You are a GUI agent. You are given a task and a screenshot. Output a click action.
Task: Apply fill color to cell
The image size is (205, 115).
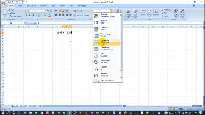[x=45, y=15]
